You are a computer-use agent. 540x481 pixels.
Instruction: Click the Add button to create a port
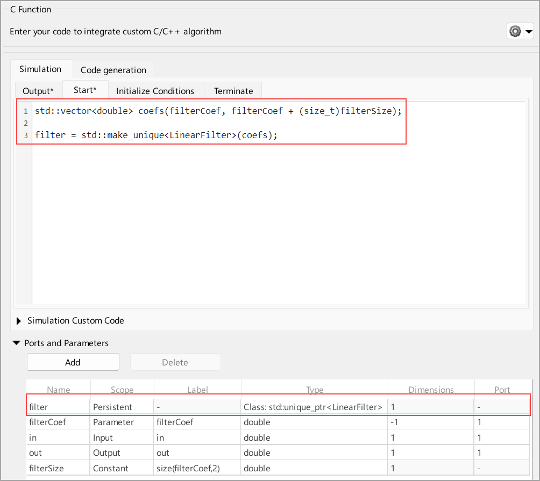[x=73, y=362]
